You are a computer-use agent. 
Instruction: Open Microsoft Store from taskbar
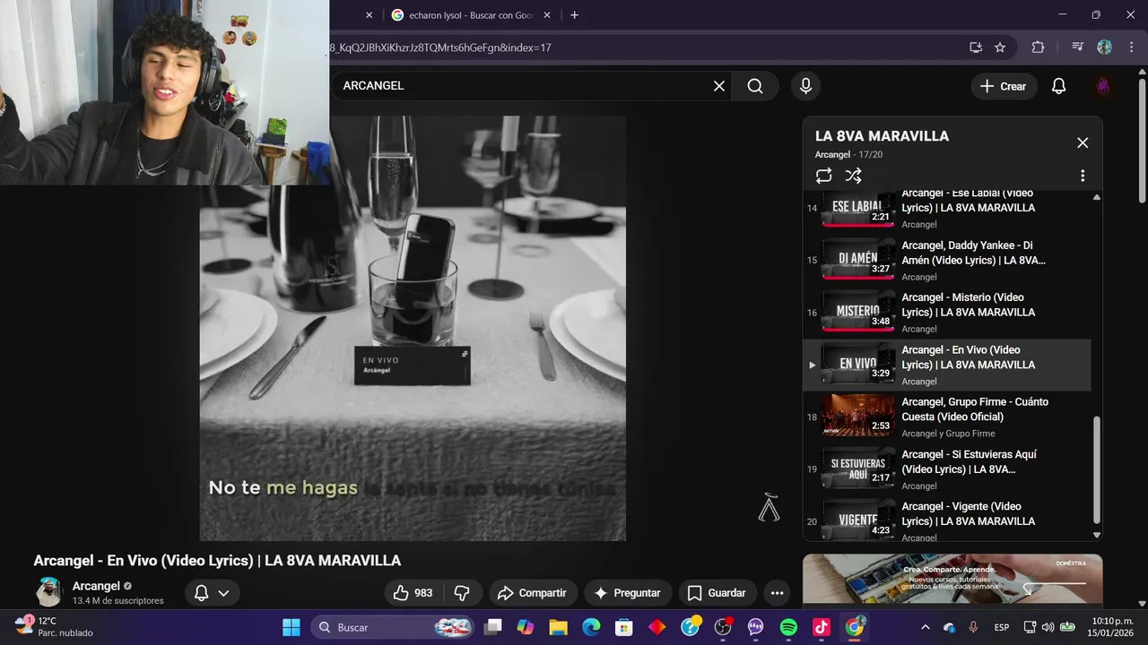click(x=623, y=627)
